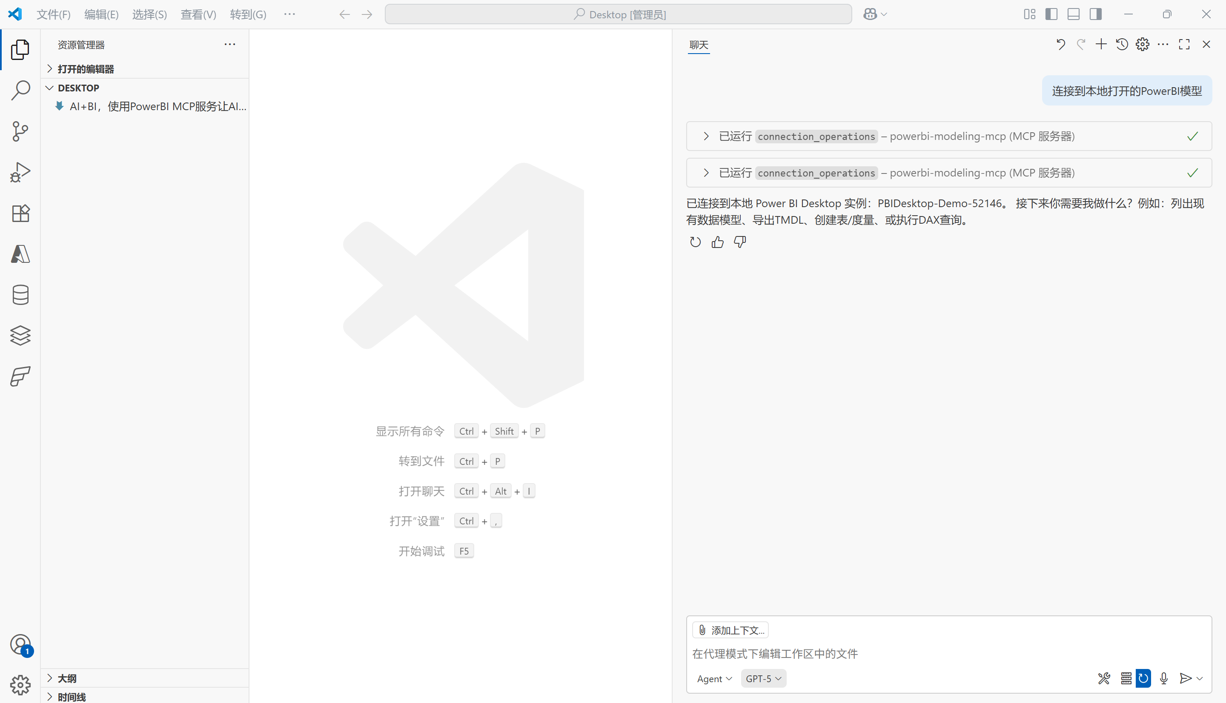
Task: Open the database icon in activity bar
Action: tap(20, 295)
